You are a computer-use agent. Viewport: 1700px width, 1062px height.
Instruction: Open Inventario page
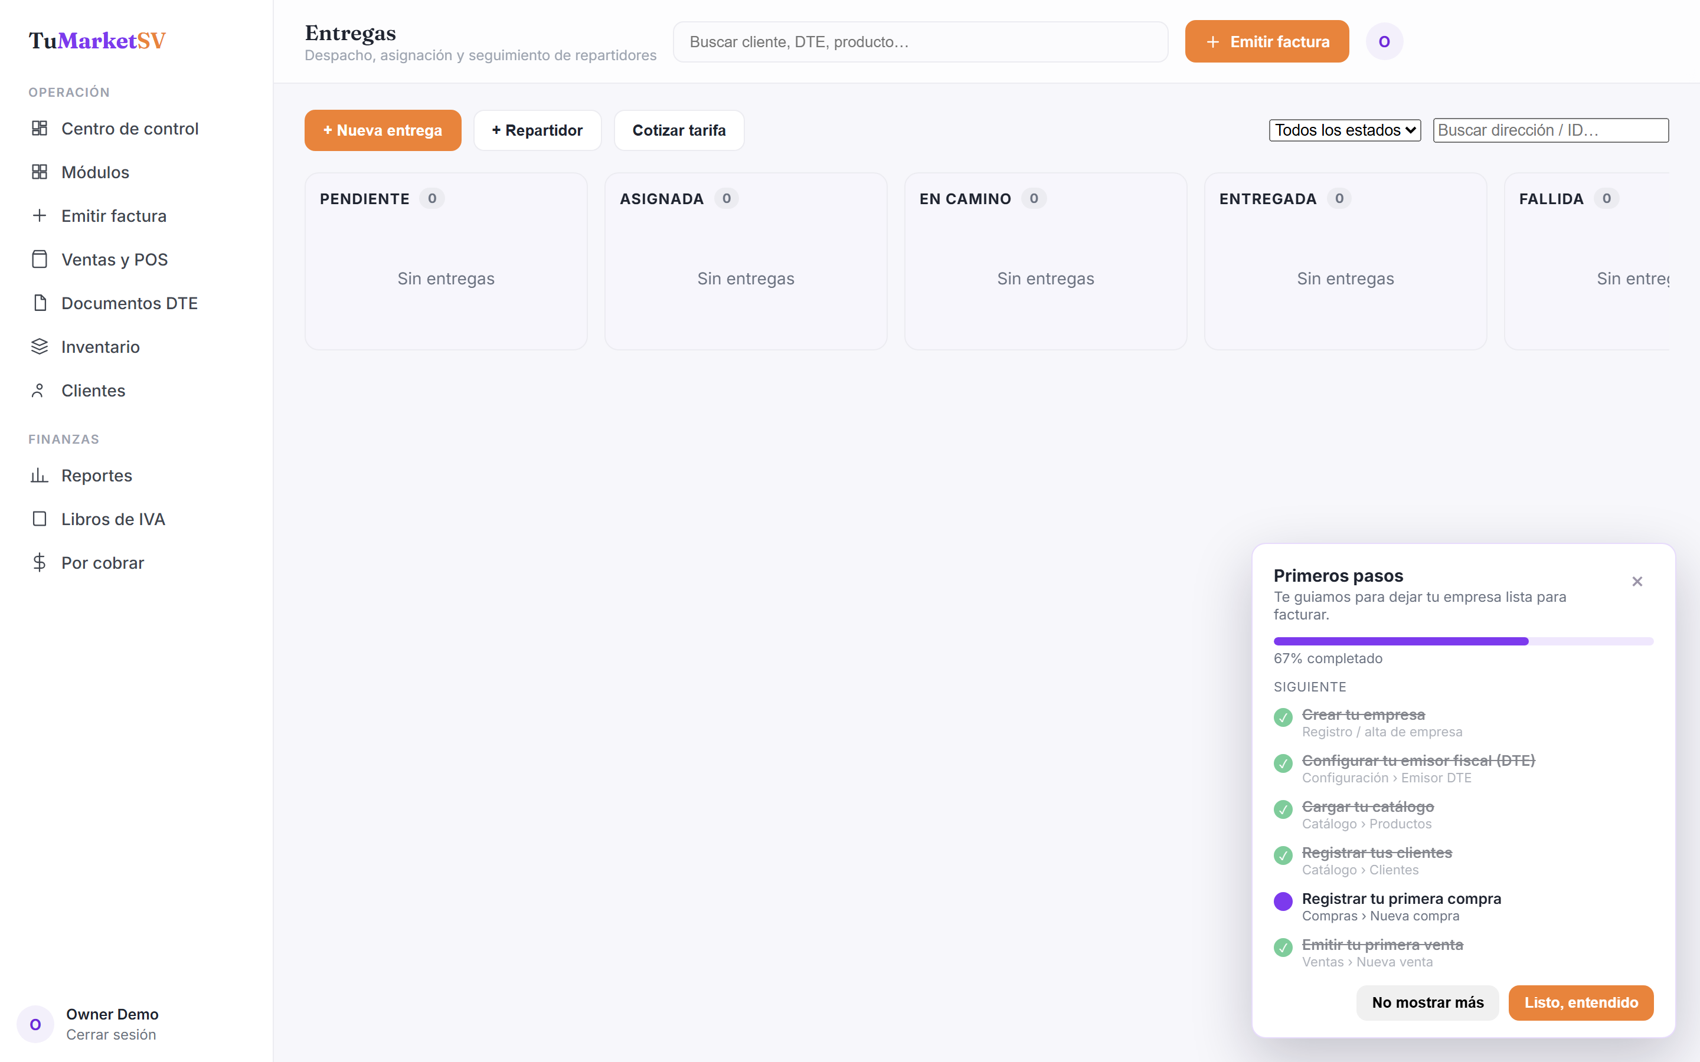pyautogui.click(x=100, y=346)
